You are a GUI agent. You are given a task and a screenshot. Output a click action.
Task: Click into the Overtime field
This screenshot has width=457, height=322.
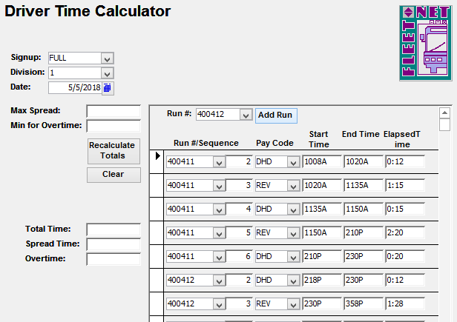tap(113, 259)
